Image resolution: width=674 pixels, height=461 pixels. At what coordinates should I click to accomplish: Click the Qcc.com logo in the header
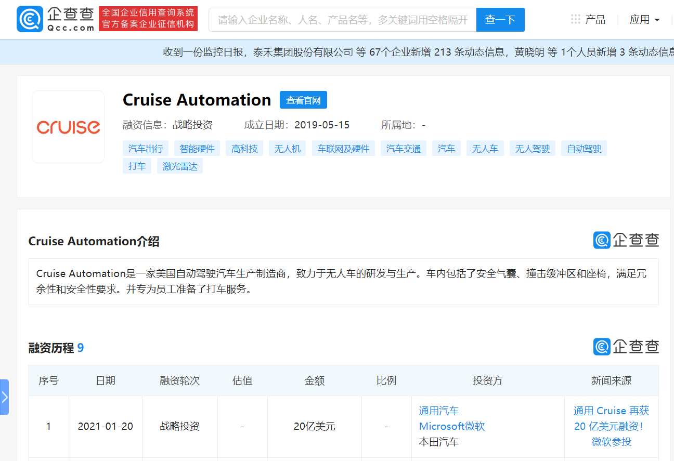[x=56, y=19]
